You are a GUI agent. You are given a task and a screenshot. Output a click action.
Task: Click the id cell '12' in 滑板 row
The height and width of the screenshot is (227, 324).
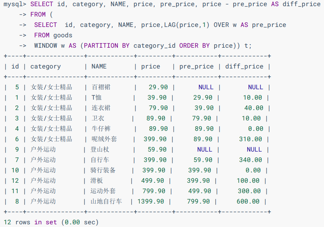pos(15,180)
